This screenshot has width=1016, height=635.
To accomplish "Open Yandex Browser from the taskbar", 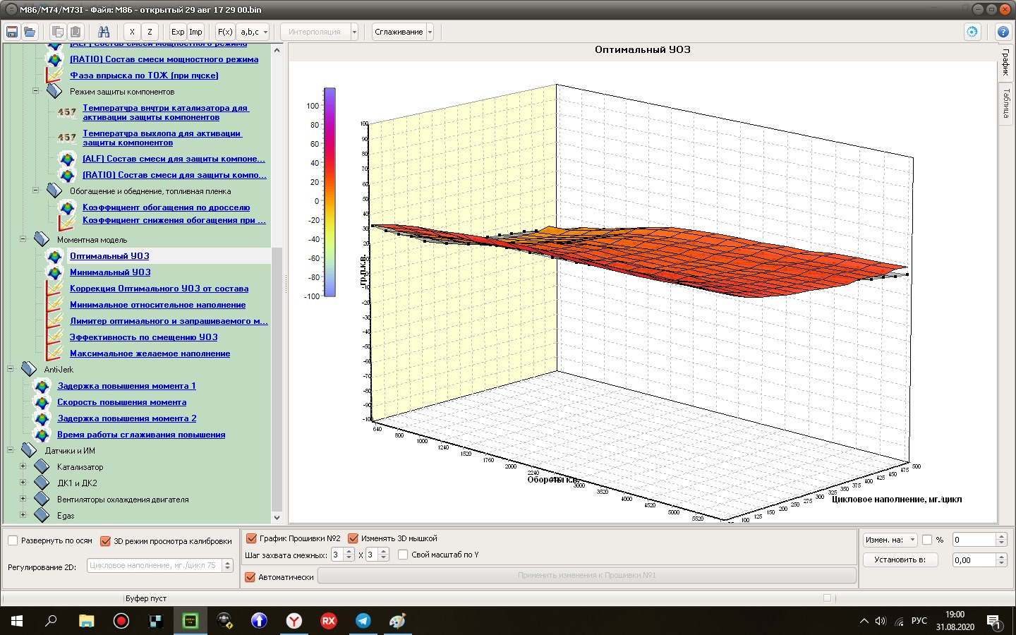I will (294, 621).
